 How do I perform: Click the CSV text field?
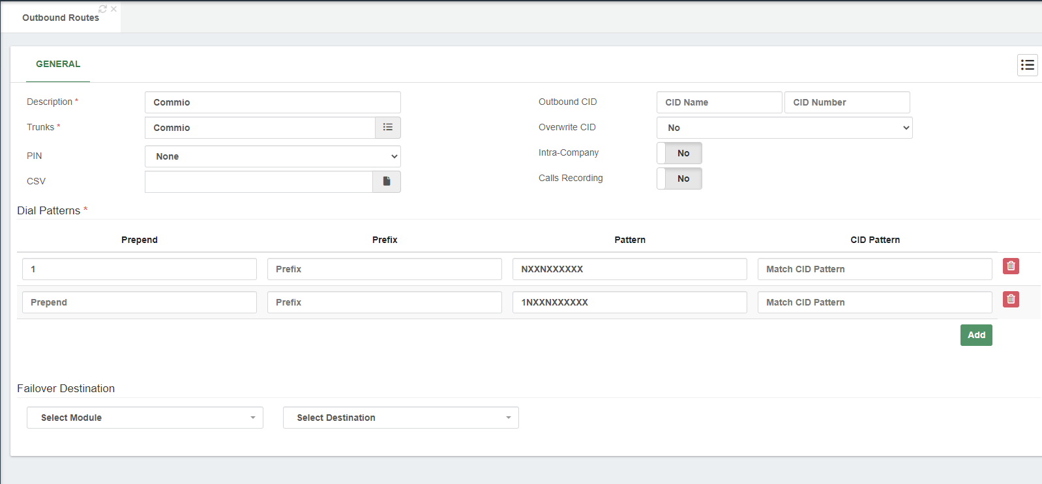point(259,182)
